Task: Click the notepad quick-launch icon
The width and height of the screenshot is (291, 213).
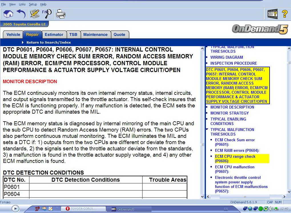Action: click(x=50, y=209)
